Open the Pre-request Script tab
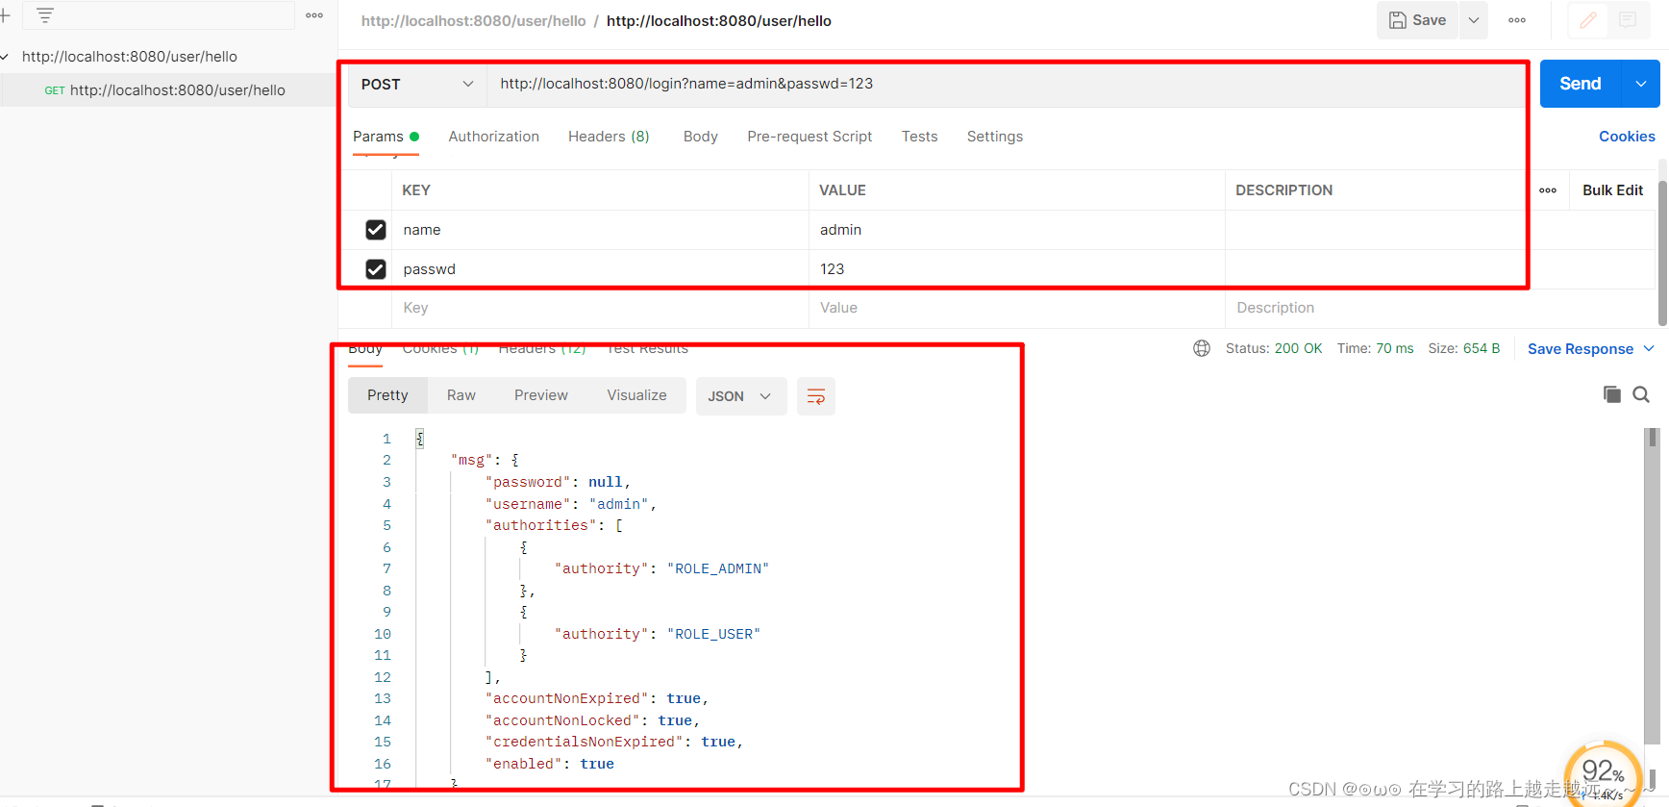 [810, 137]
